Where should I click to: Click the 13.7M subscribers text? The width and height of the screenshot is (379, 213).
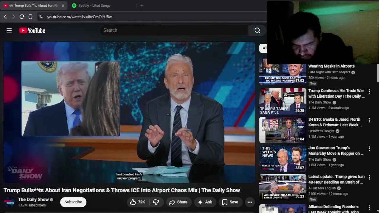point(32,205)
